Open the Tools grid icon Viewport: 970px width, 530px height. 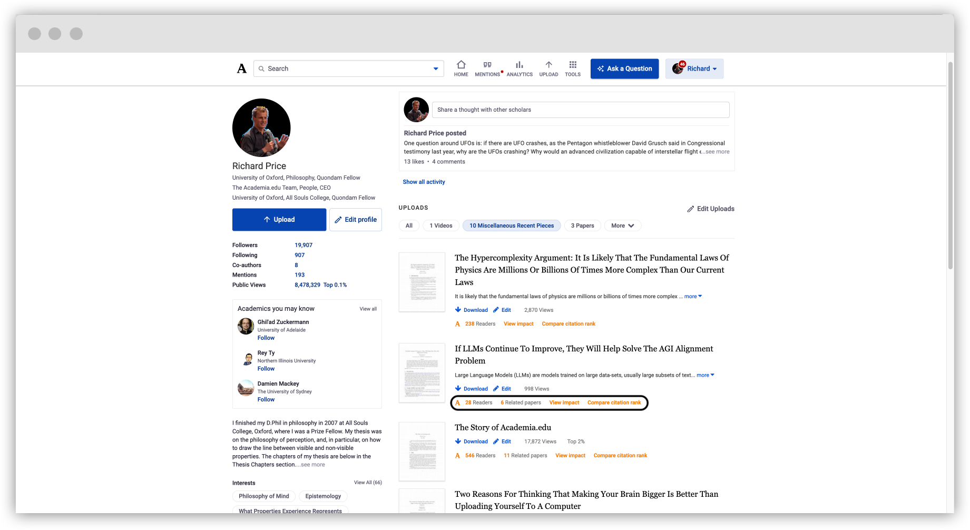tap(573, 68)
